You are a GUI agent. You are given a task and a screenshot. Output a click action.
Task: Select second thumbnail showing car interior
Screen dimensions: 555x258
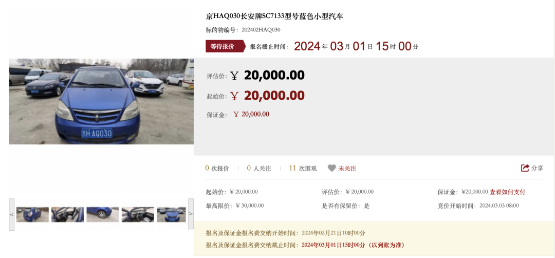[68, 214]
